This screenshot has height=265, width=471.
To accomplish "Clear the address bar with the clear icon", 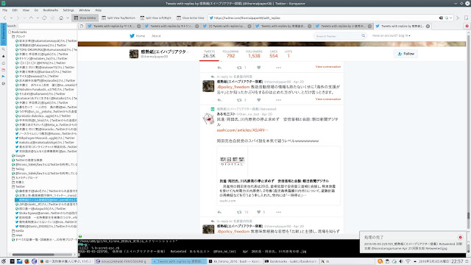I will coord(441,18).
